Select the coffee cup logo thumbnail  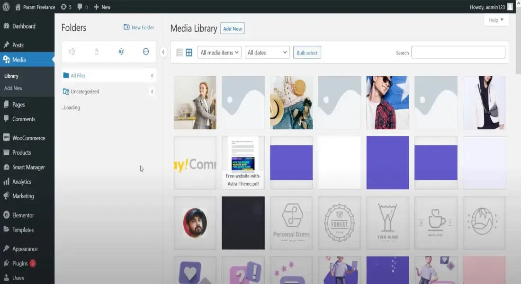tap(436, 223)
